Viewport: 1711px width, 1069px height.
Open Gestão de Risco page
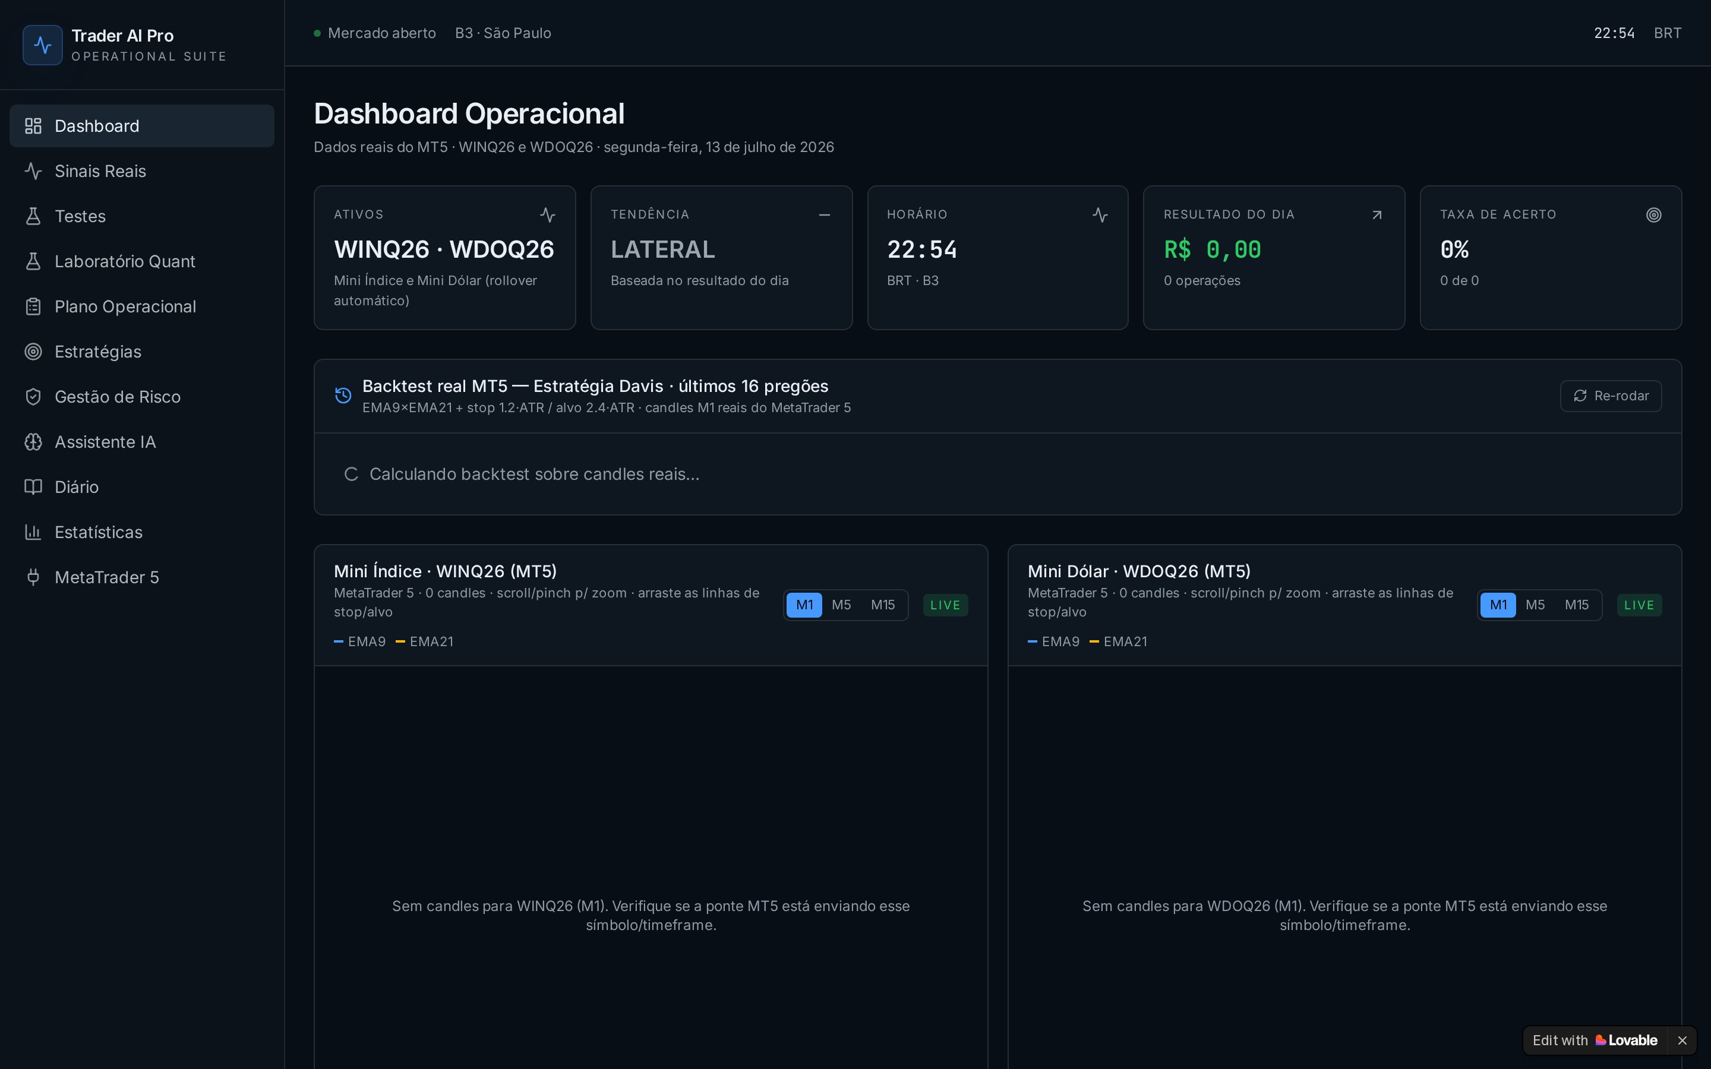point(141,397)
